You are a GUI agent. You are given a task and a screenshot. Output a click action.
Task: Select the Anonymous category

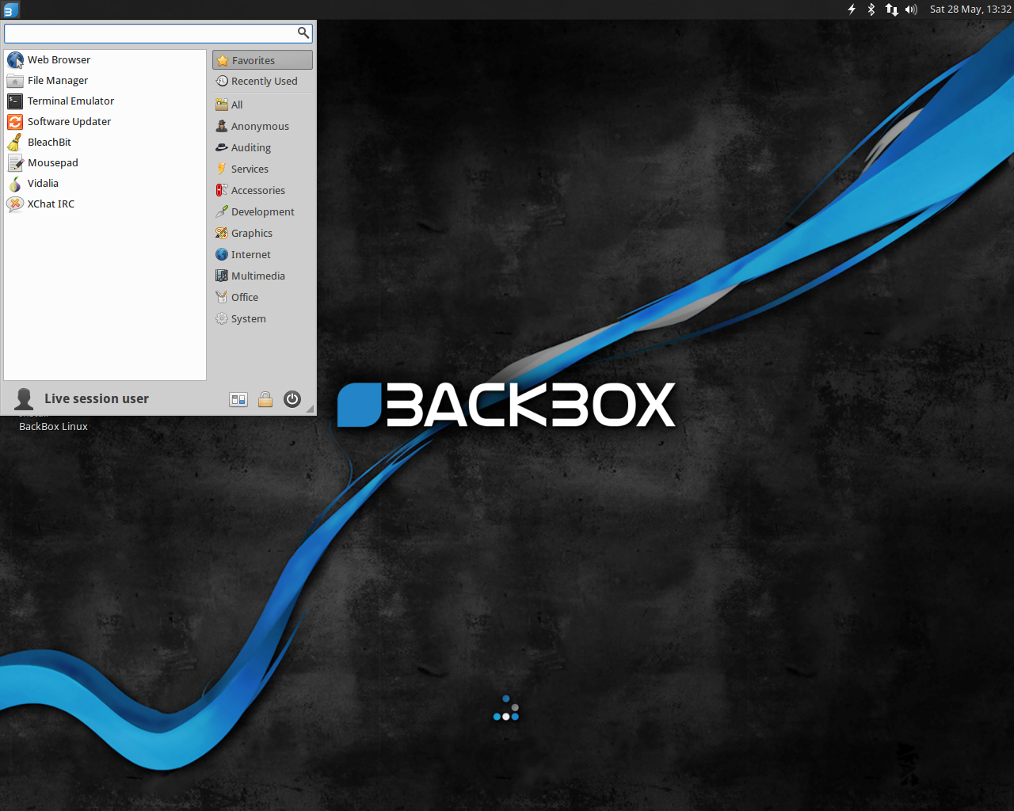click(x=259, y=126)
